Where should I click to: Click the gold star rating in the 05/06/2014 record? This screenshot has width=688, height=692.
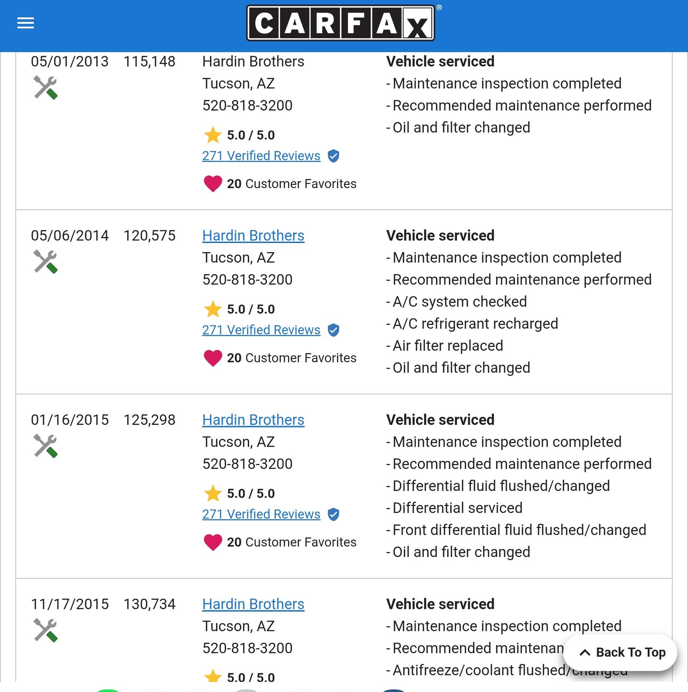(213, 309)
